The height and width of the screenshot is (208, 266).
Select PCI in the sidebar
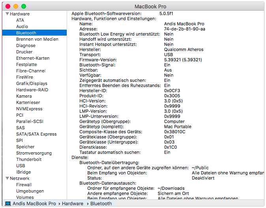[x=20, y=115]
